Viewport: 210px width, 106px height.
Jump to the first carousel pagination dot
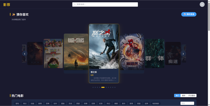[x=93, y=87]
